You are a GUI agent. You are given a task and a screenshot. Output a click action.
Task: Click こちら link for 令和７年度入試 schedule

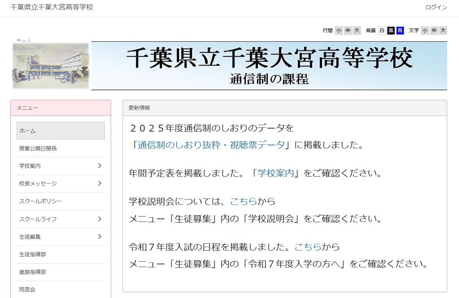308,248
